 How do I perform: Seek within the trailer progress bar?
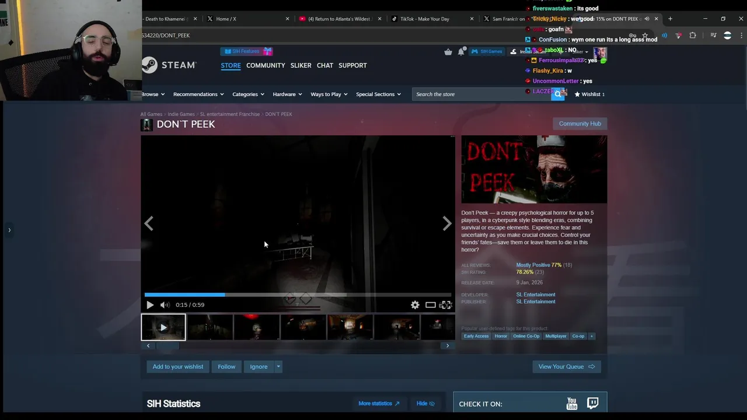point(298,295)
